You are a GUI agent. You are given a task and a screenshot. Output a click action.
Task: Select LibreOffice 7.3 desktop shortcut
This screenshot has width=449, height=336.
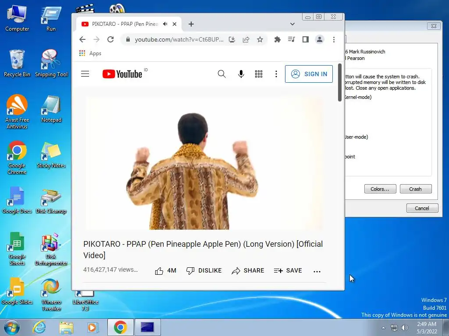85,301
